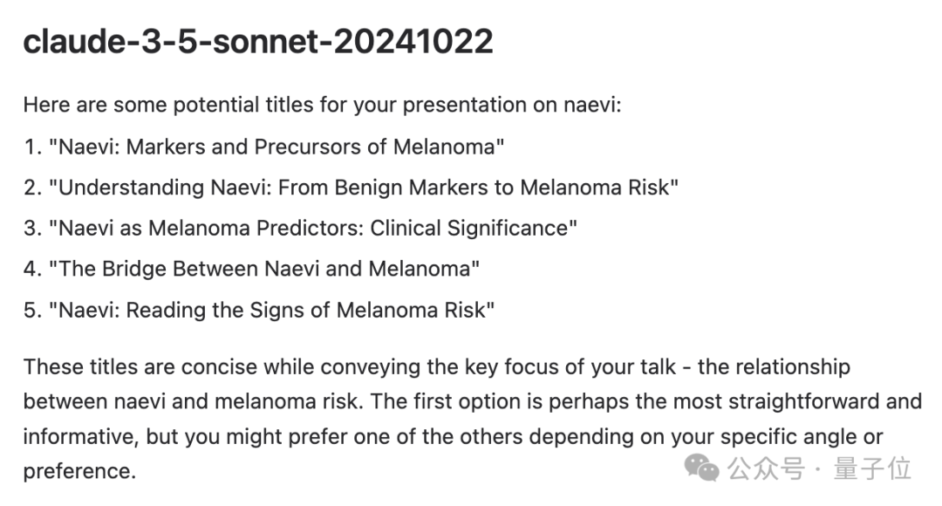The width and height of the screenshot is (942, 506).
Task: Click the paragraph line starting "These titles are concise"
Action: point(437,366)
